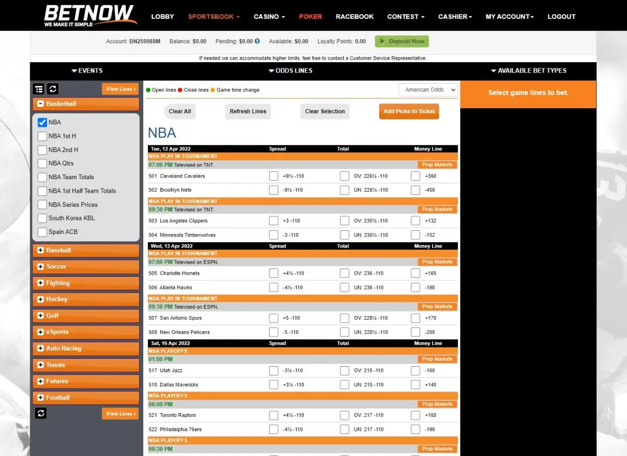Click the Clear All button
Viewport: 627px width, 456px height.
(180, 111)
